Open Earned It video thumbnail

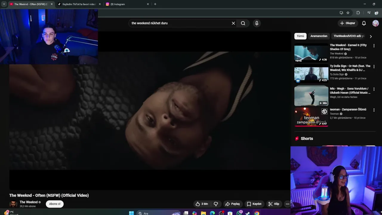[x=311, y=53]
